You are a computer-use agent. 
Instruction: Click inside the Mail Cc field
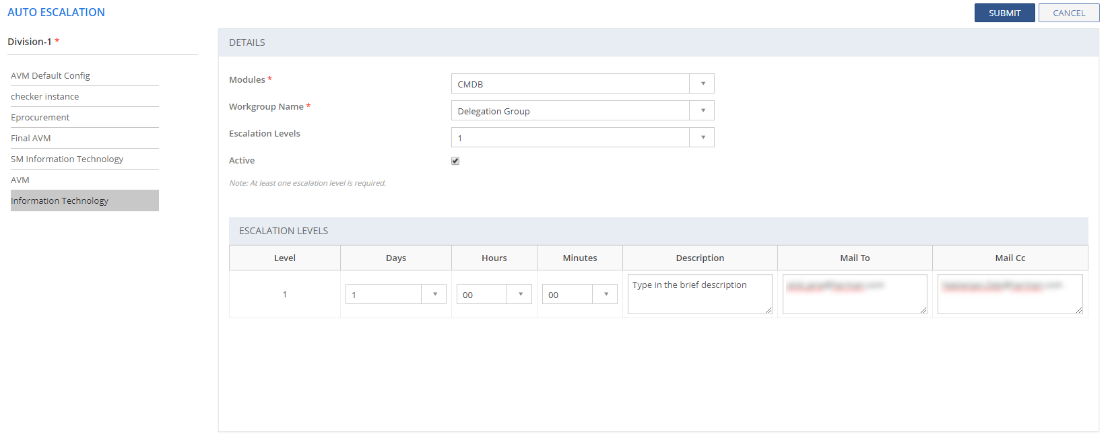click(1009, 294)
